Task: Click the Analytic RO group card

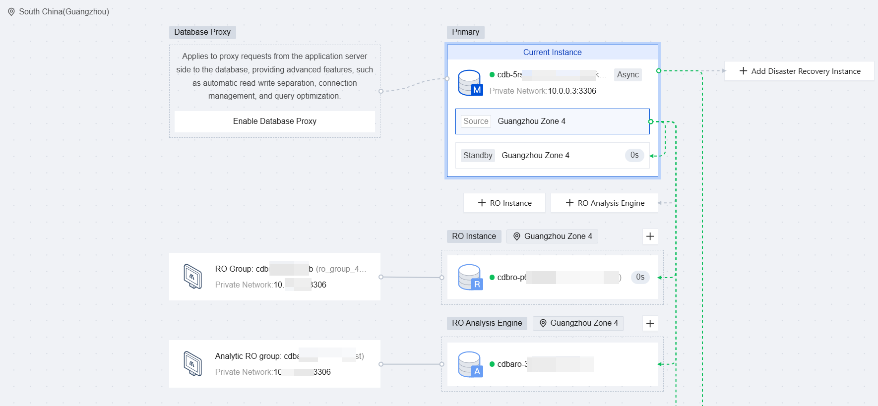Action: click(x=274, y=364)
